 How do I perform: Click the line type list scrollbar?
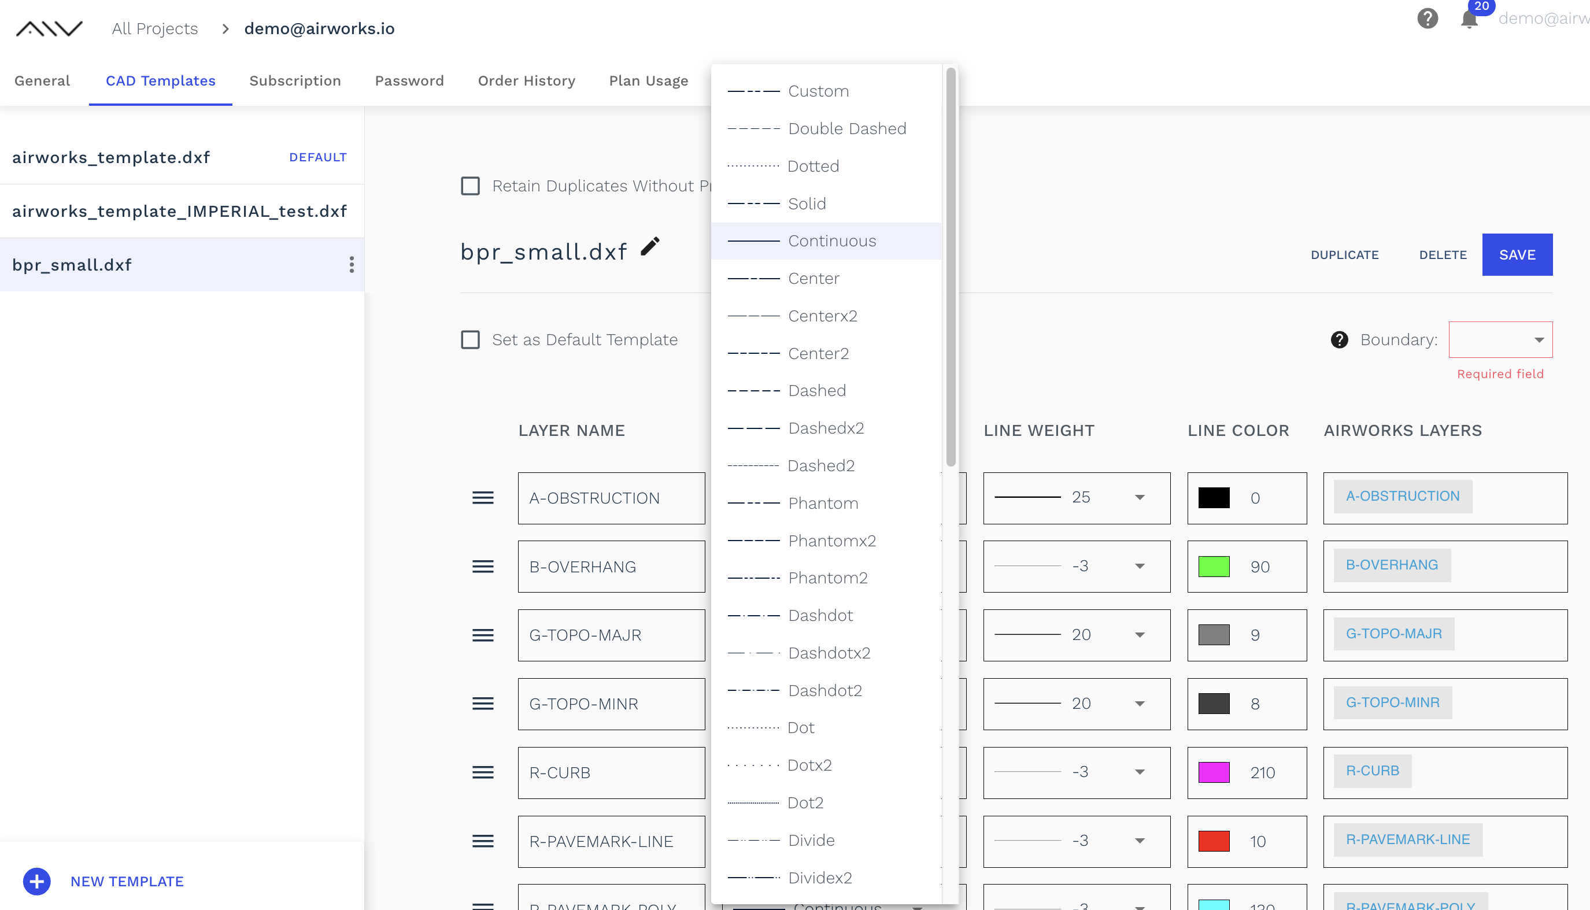[x=951, y=267]
